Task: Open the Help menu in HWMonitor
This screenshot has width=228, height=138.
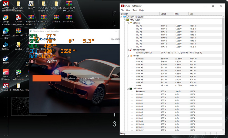Action: 142,10
